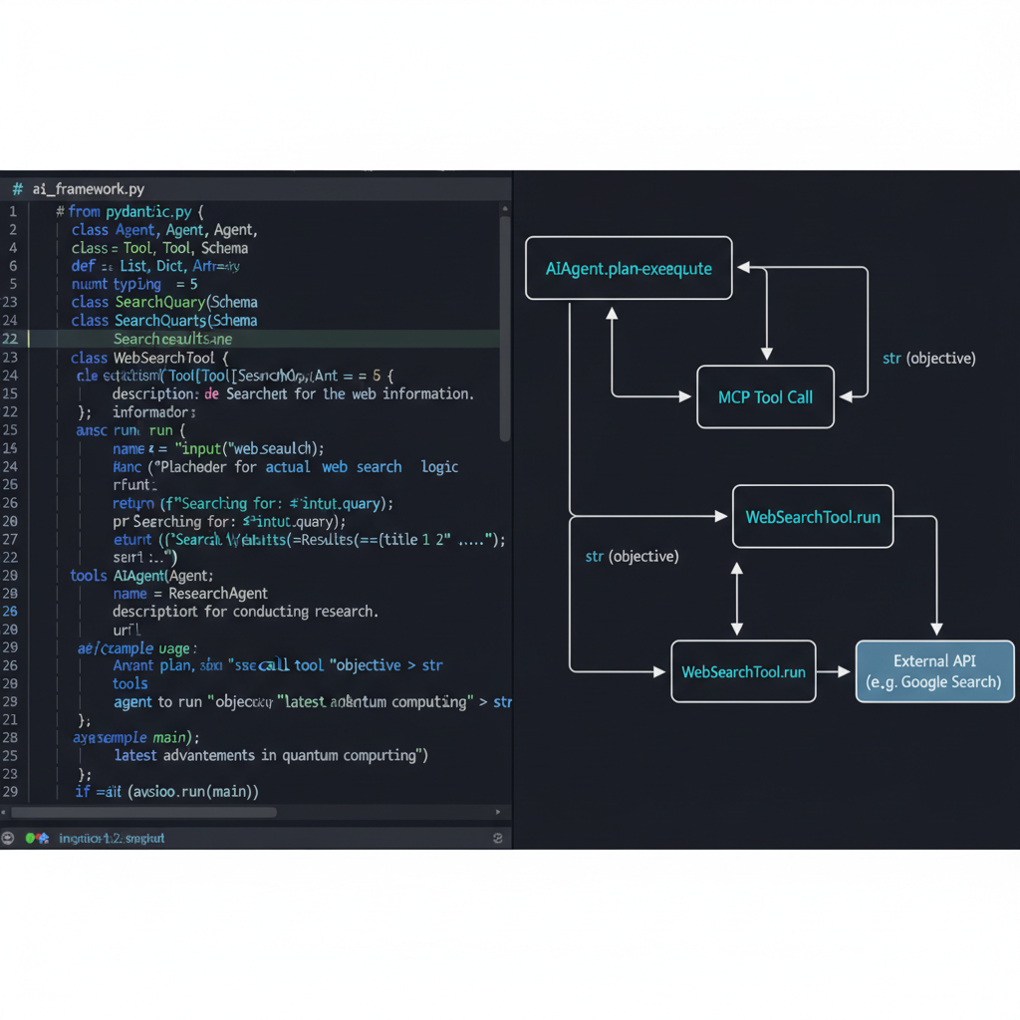The image size is (1020, 1020).
Task: Select the AIAgent.plan-exeequte diagram node
Action: coord(629,268)
